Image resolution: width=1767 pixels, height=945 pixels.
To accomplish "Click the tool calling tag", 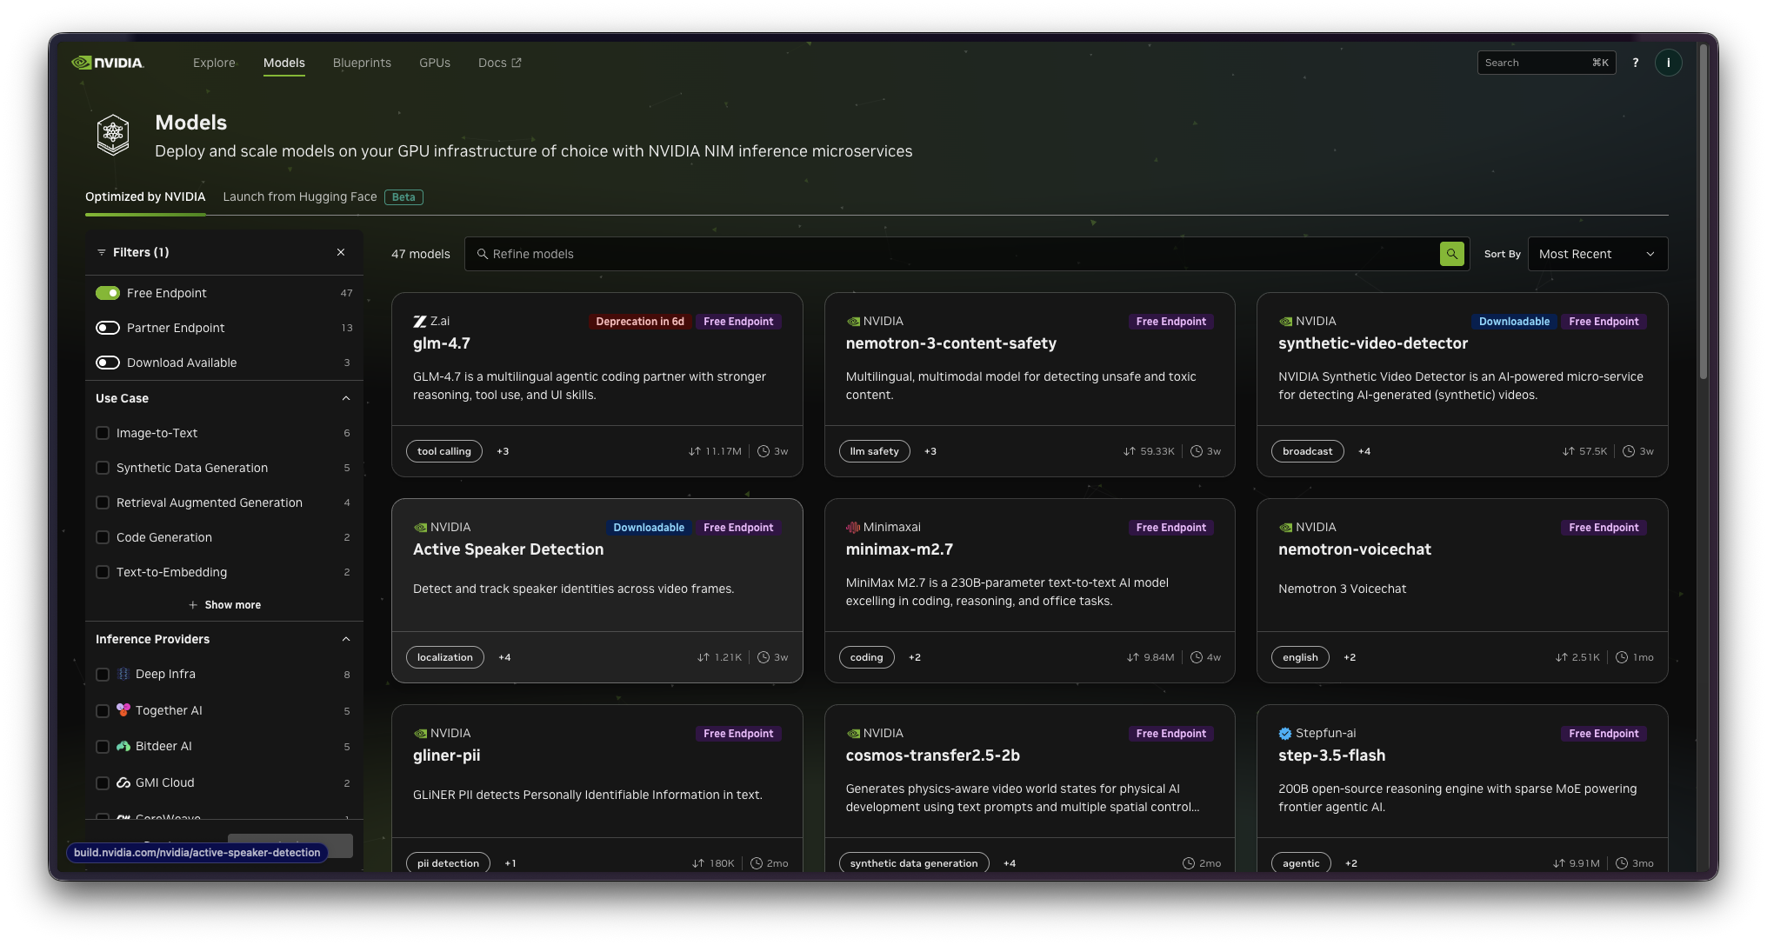I will 444,451.
